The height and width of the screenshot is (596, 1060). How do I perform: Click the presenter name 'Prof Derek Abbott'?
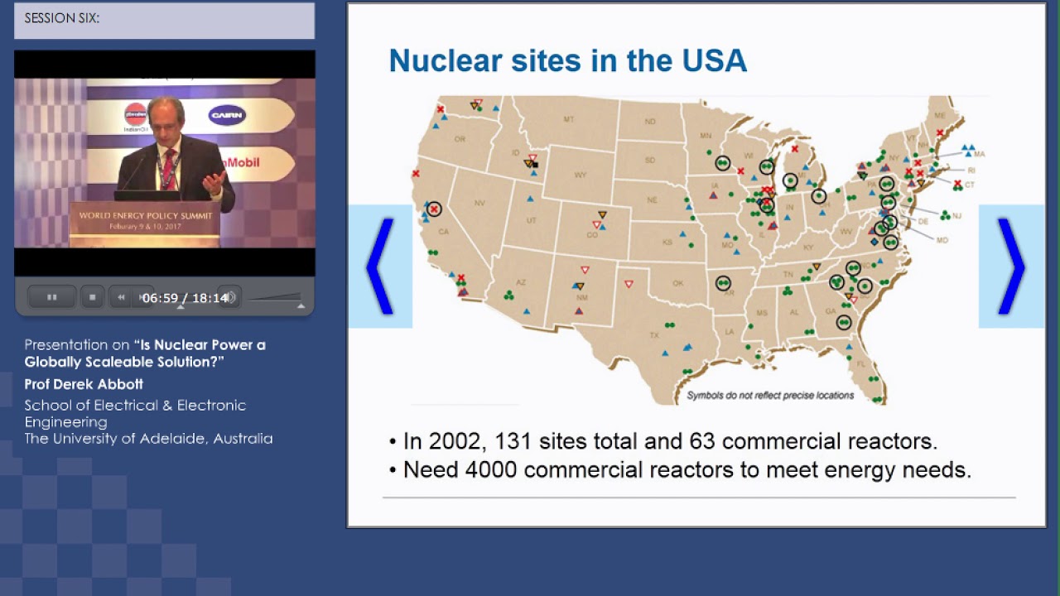pyautogui.click(x=84, y=384)
